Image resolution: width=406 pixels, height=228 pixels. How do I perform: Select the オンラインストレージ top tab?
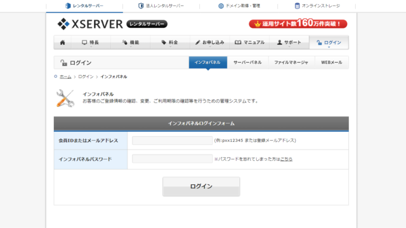317,6
